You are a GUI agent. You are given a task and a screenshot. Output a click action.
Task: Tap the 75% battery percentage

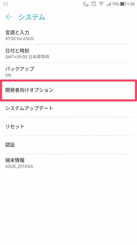coord(116,4)
